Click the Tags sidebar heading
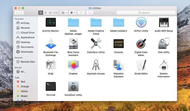 [17, 77]
